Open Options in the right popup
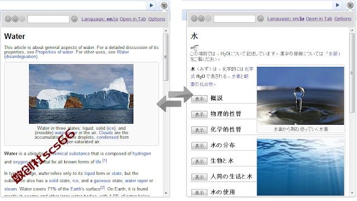357x201 pixels. [342, 18]
